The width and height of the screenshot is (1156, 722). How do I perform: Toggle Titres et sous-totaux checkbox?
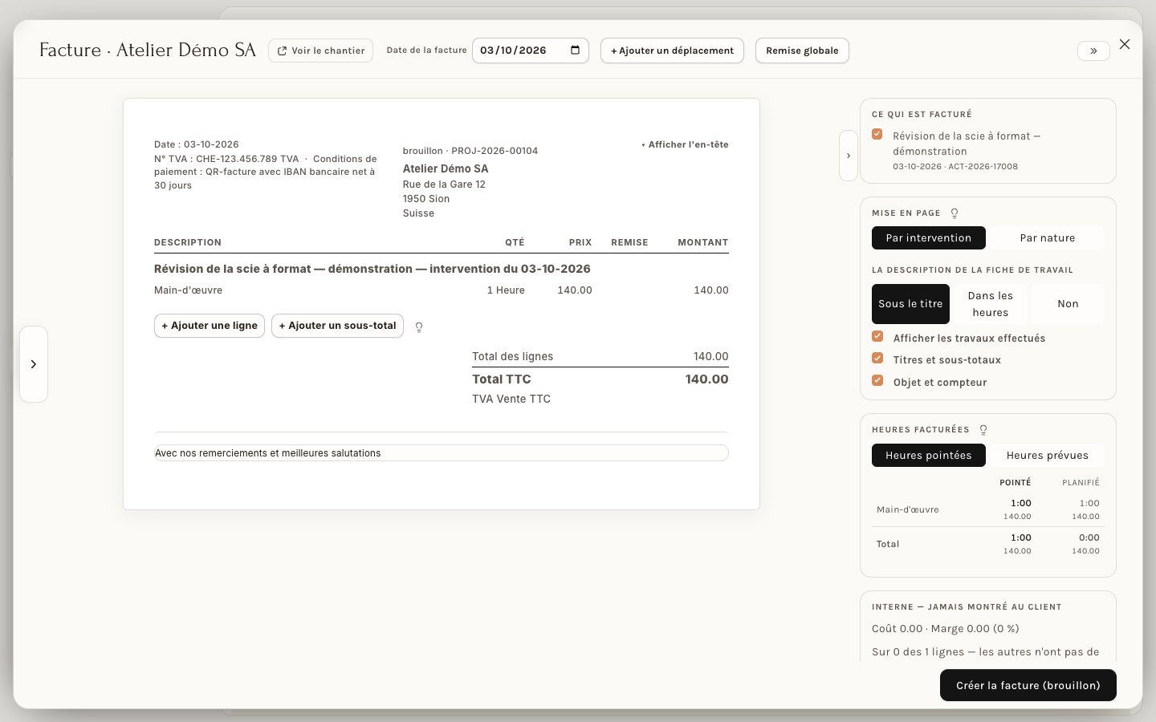tap(877, 359)
